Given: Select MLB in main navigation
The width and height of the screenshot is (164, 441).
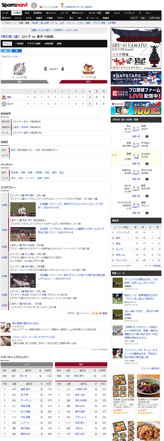Looking at the screenshot, I should pos(27,13).
